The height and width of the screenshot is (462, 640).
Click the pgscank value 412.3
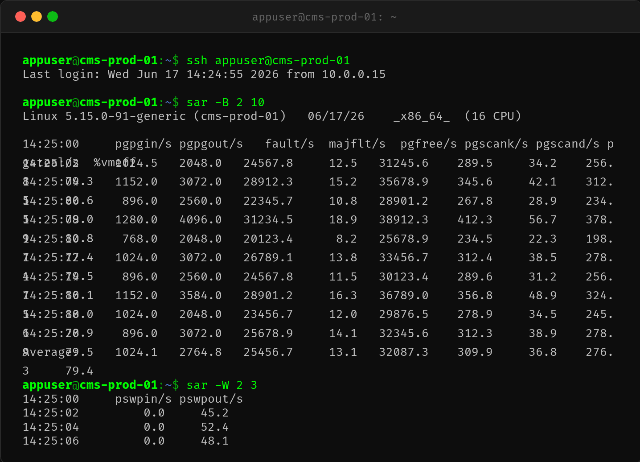(475, 219)
